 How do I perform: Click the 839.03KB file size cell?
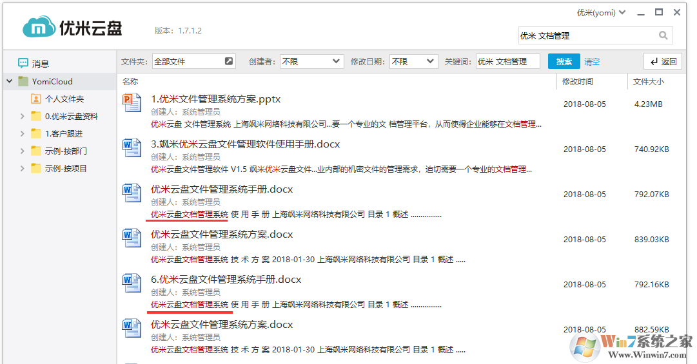pos(652,240)
